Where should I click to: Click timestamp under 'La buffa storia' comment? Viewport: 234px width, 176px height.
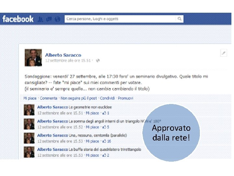[60, 155]
